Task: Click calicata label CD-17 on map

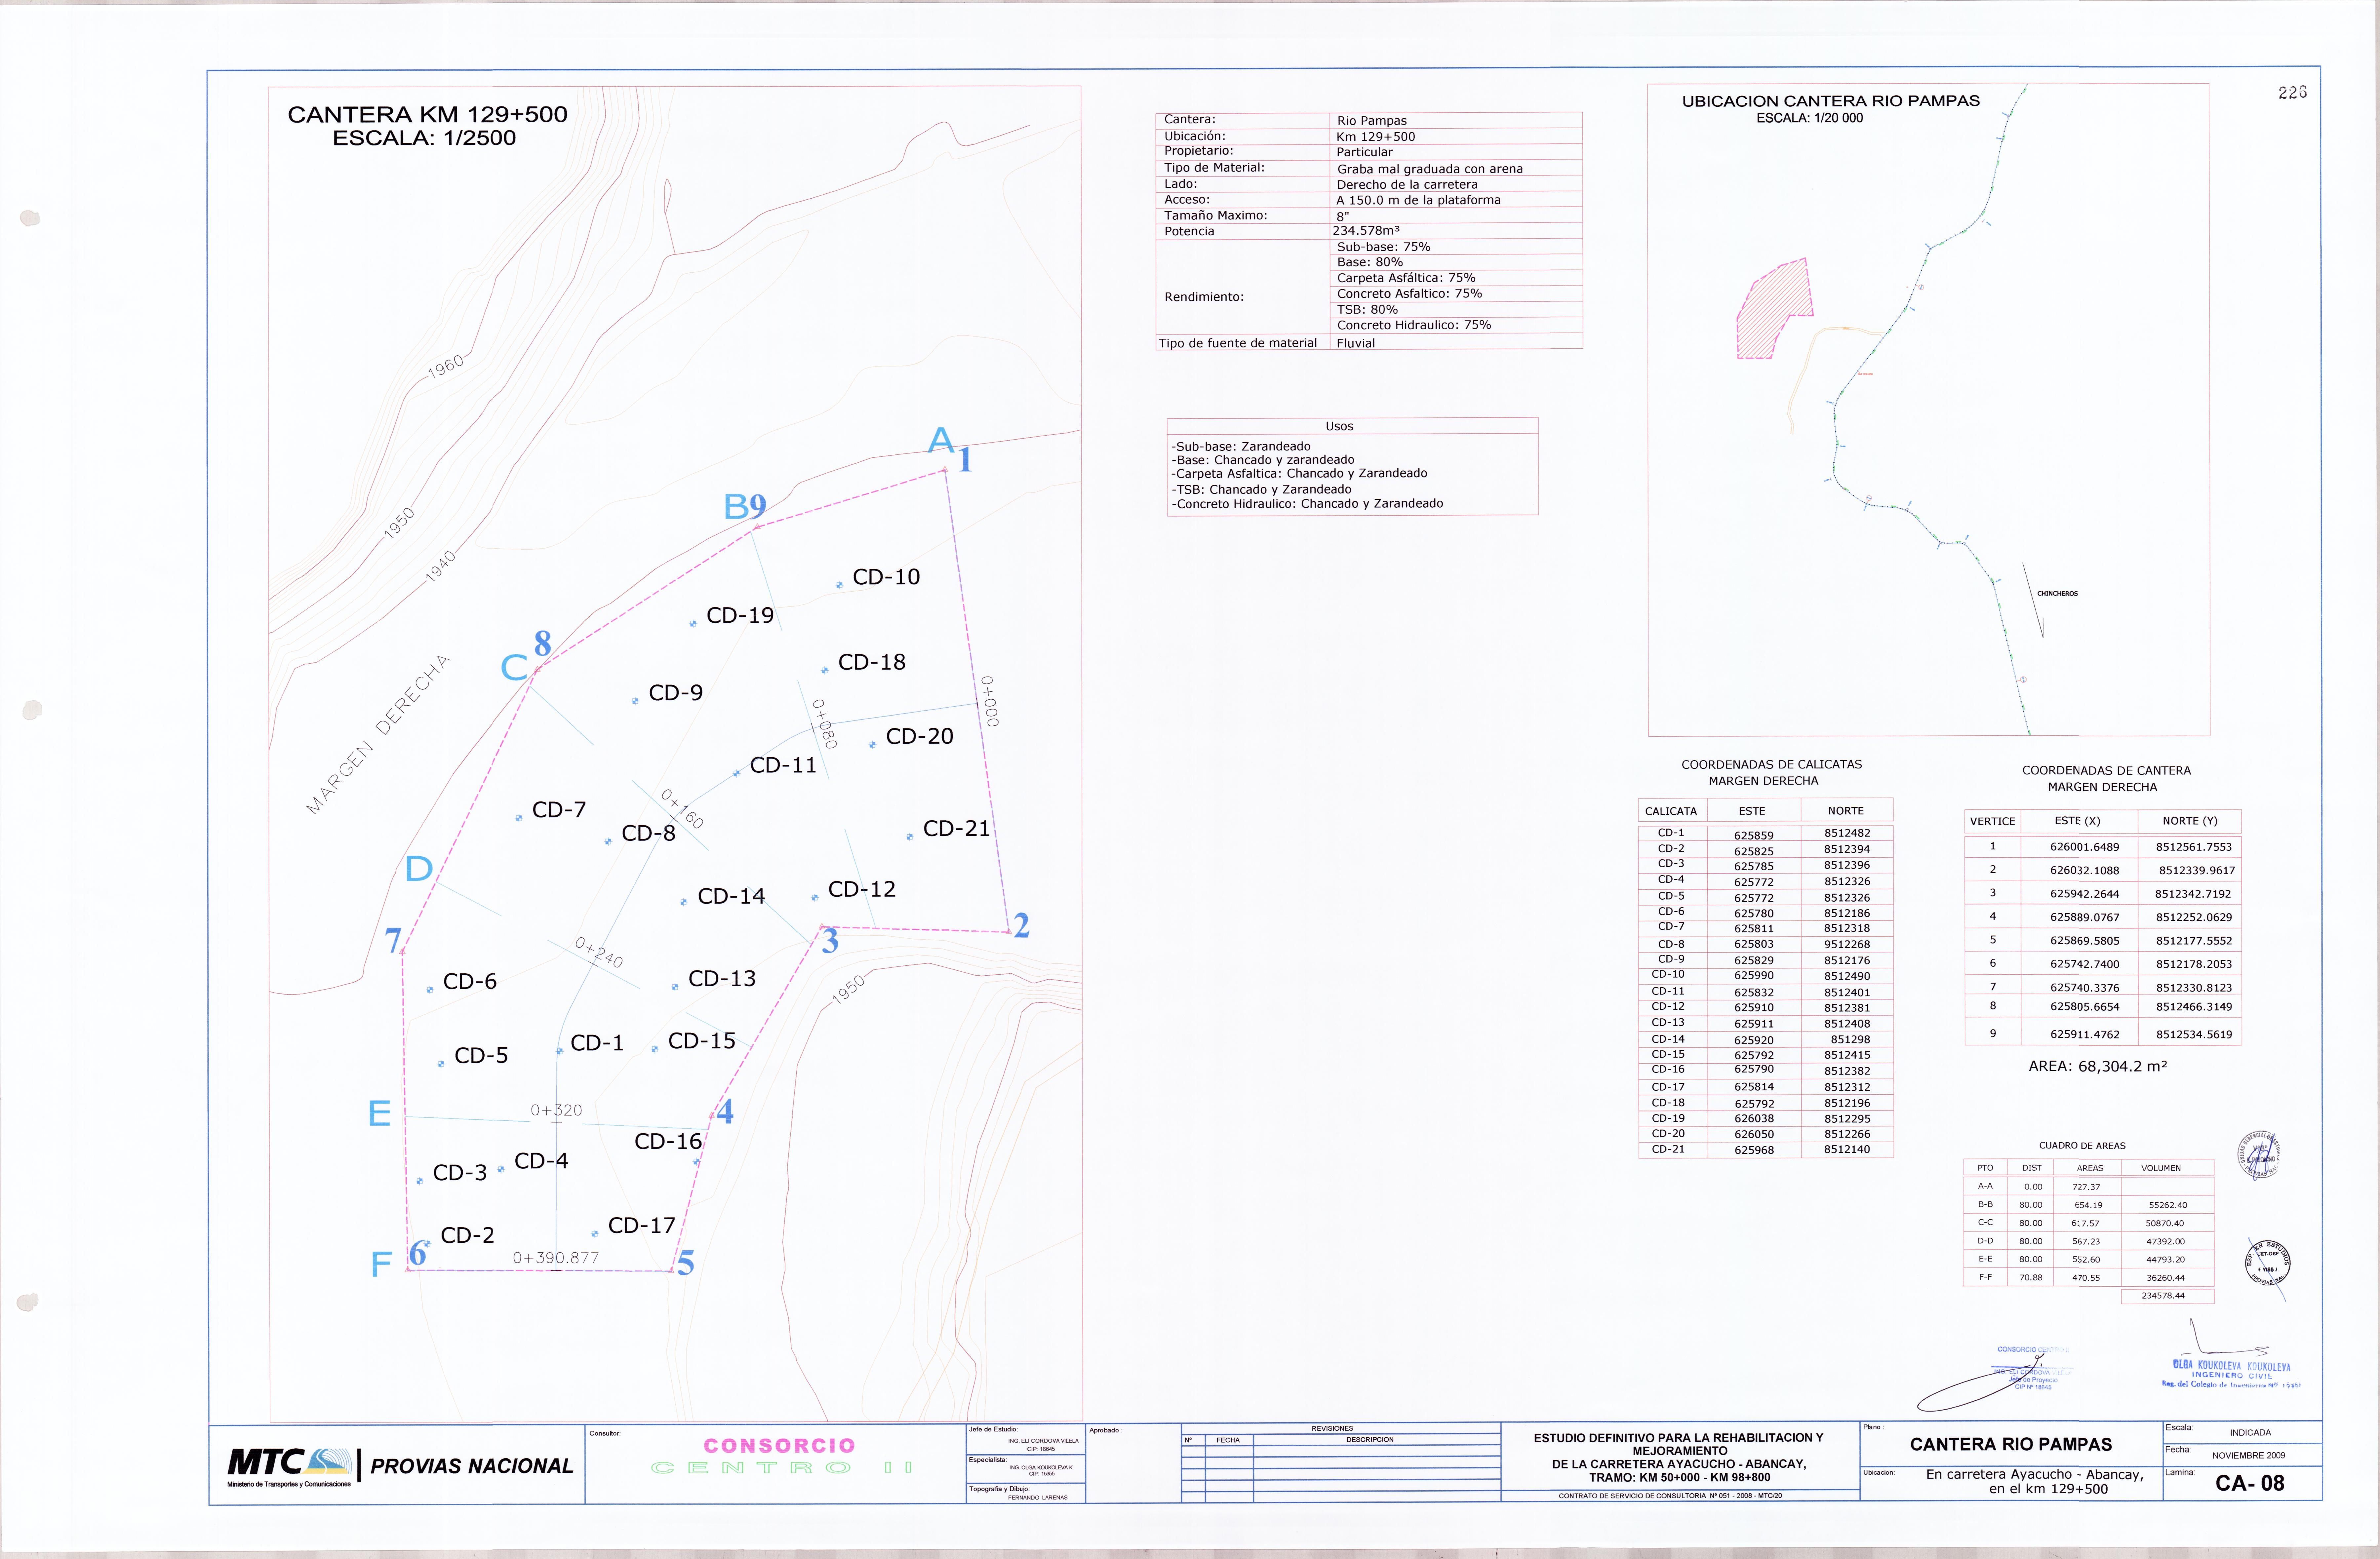Action: coord(642,1225)
